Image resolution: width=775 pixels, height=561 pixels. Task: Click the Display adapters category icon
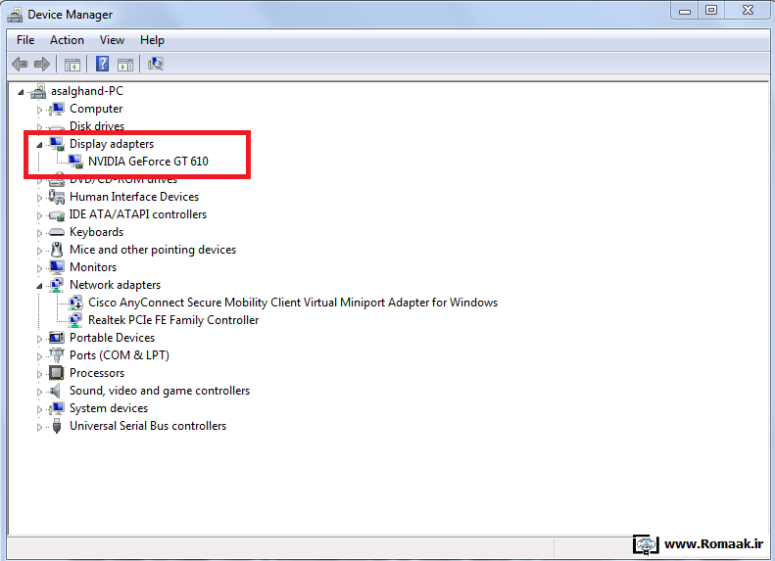click(x=57, y=144)
